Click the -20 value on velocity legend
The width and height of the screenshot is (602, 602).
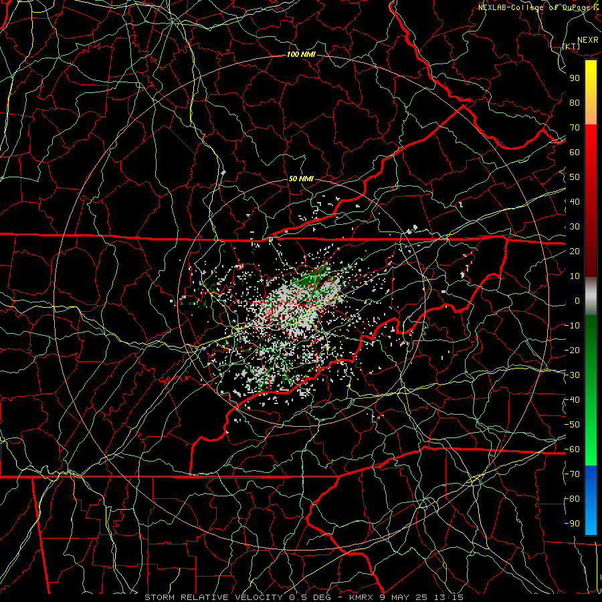click(x=573, y=350)
